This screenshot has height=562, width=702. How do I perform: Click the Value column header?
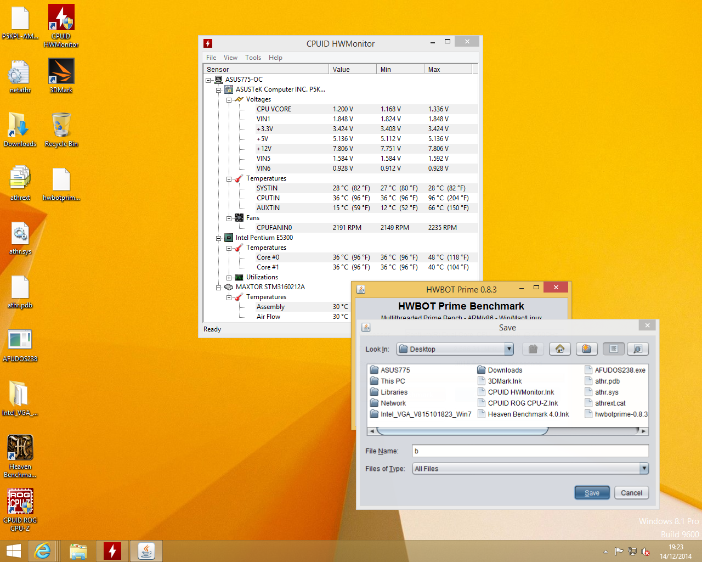(x=353, y=70)
